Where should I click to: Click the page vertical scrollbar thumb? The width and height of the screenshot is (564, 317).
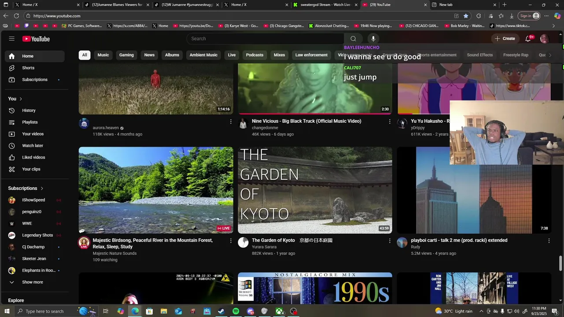click(x=561, y=263)
